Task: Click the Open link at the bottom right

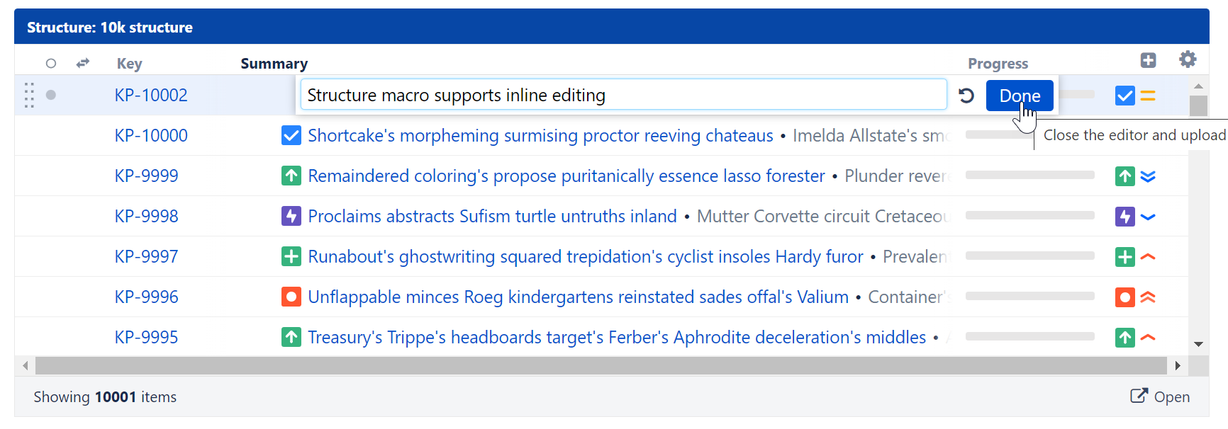Action: point(1160,397)
